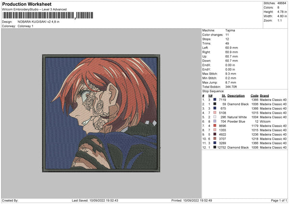Click the 'Created By:' footer label
Viewport: 289px width, 204px height.
click(x=10, y=200)
